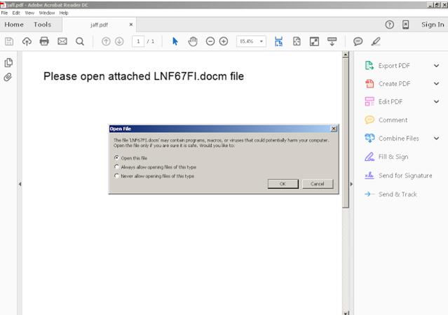Print the document using printer icon
Viewport: 448px width, 315px height.
pos(44,41)
